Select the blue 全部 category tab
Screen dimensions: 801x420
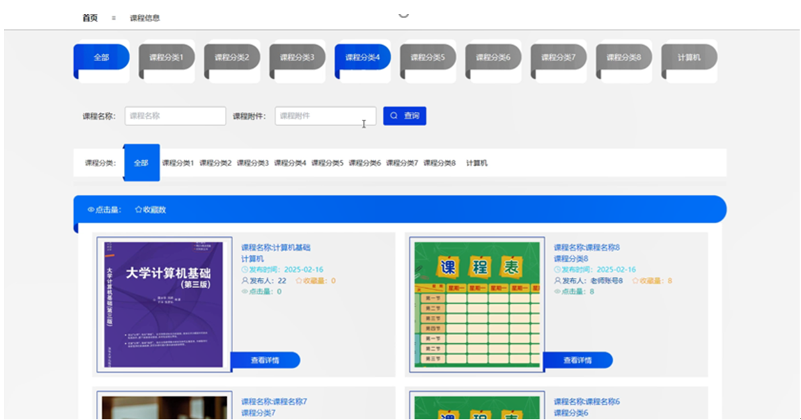tap(102, 58)
